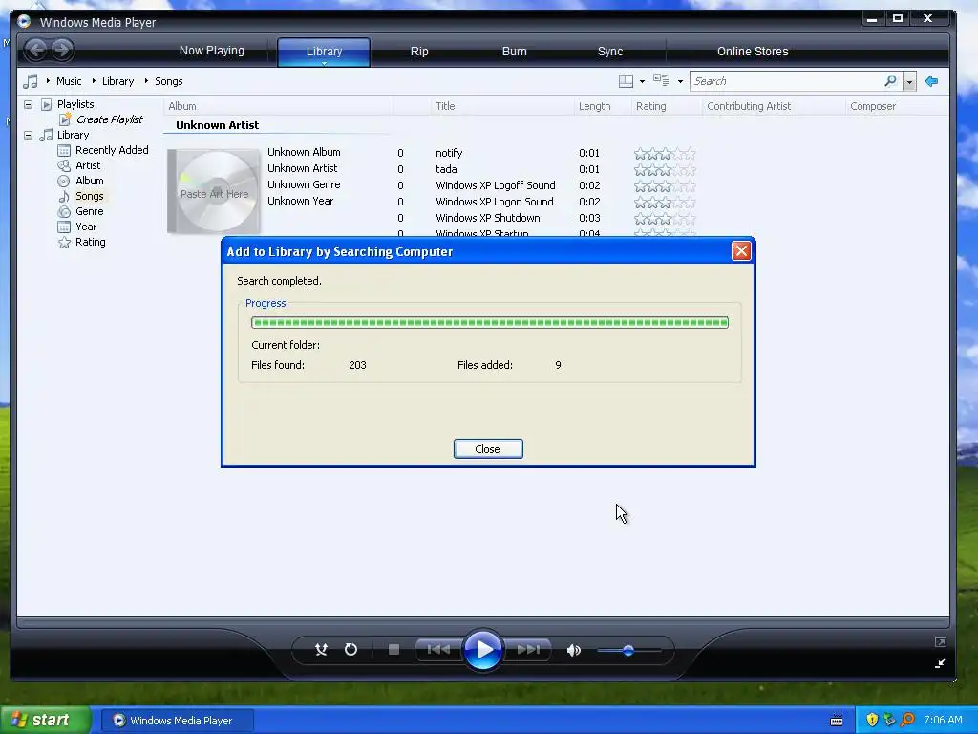Collapse the Library tree node

click(28, 135)
